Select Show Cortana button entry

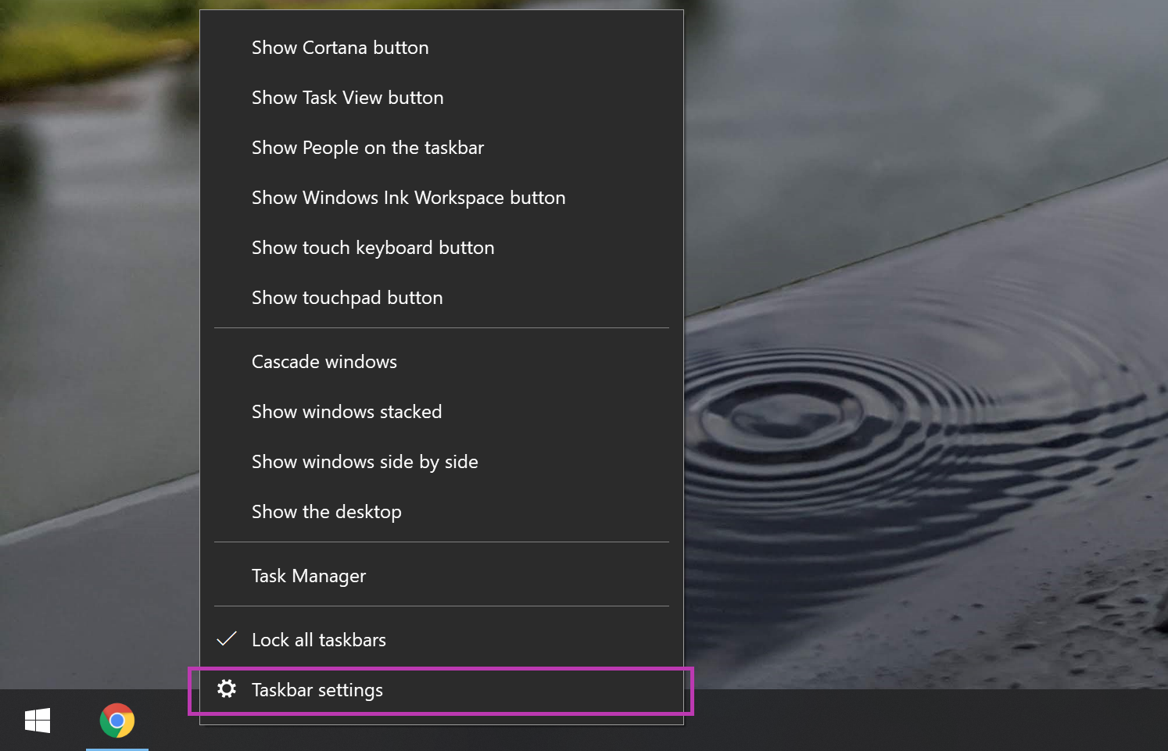[x=340, y=47]
